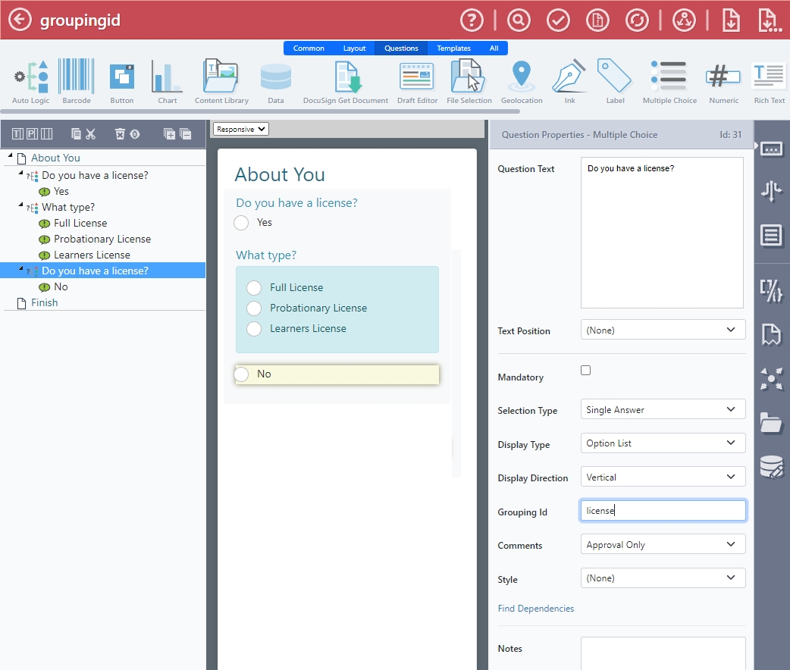Click the scissors cut icon in the tree toolbar
Image resolution: width=790 pixels, height=670 pixels.
(91, 134)
